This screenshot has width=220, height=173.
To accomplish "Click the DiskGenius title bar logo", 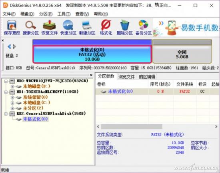I will [x=6, y=6].
